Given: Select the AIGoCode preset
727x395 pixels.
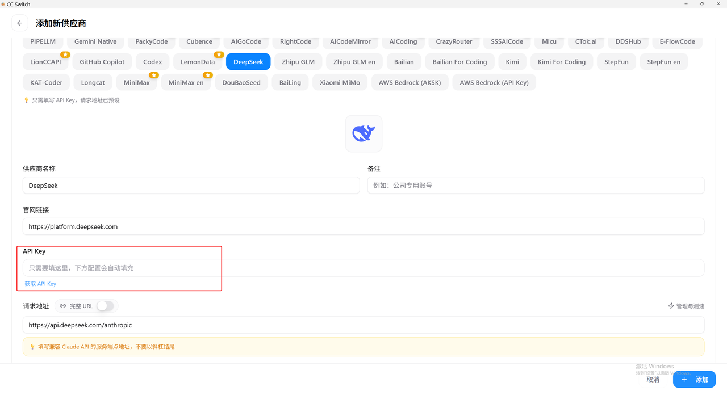Looking at the screenshot, I should click(x=246, y=41).
